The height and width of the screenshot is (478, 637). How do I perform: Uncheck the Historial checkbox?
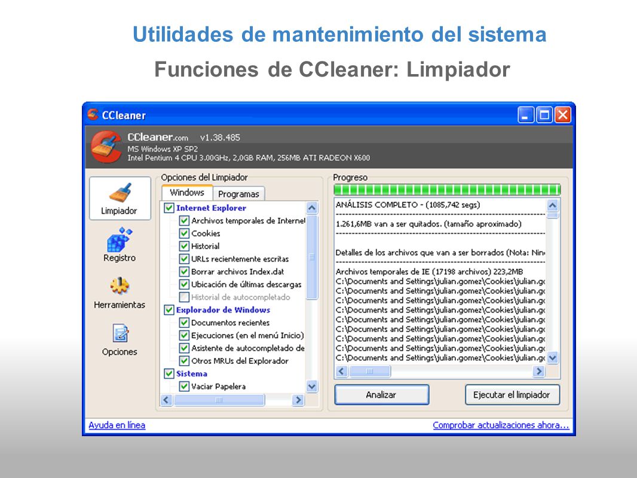coord(184,246)
